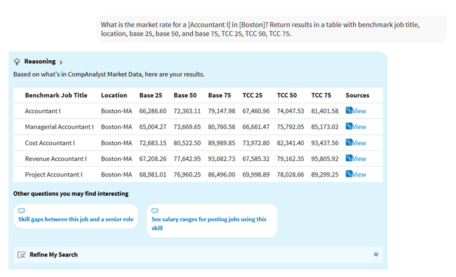The height and width of the screenshot is (277, 456).
Task: Expand the Refine My Search double-chevron
Action: pyautogui.click(x=376, y=254)
